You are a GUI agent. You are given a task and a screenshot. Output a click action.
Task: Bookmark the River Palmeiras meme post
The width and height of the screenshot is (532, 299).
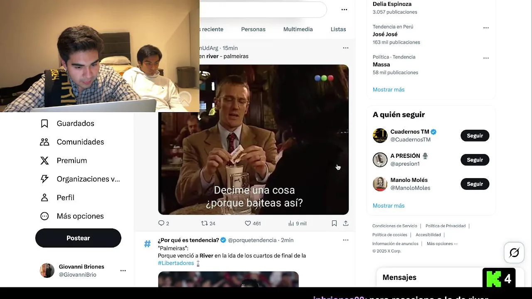334,223
